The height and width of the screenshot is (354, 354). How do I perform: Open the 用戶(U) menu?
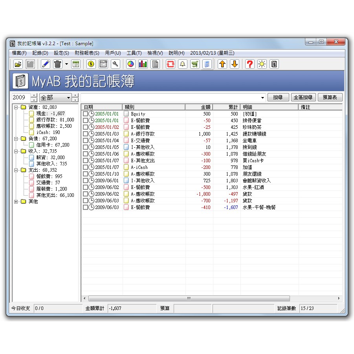[113, 53]
